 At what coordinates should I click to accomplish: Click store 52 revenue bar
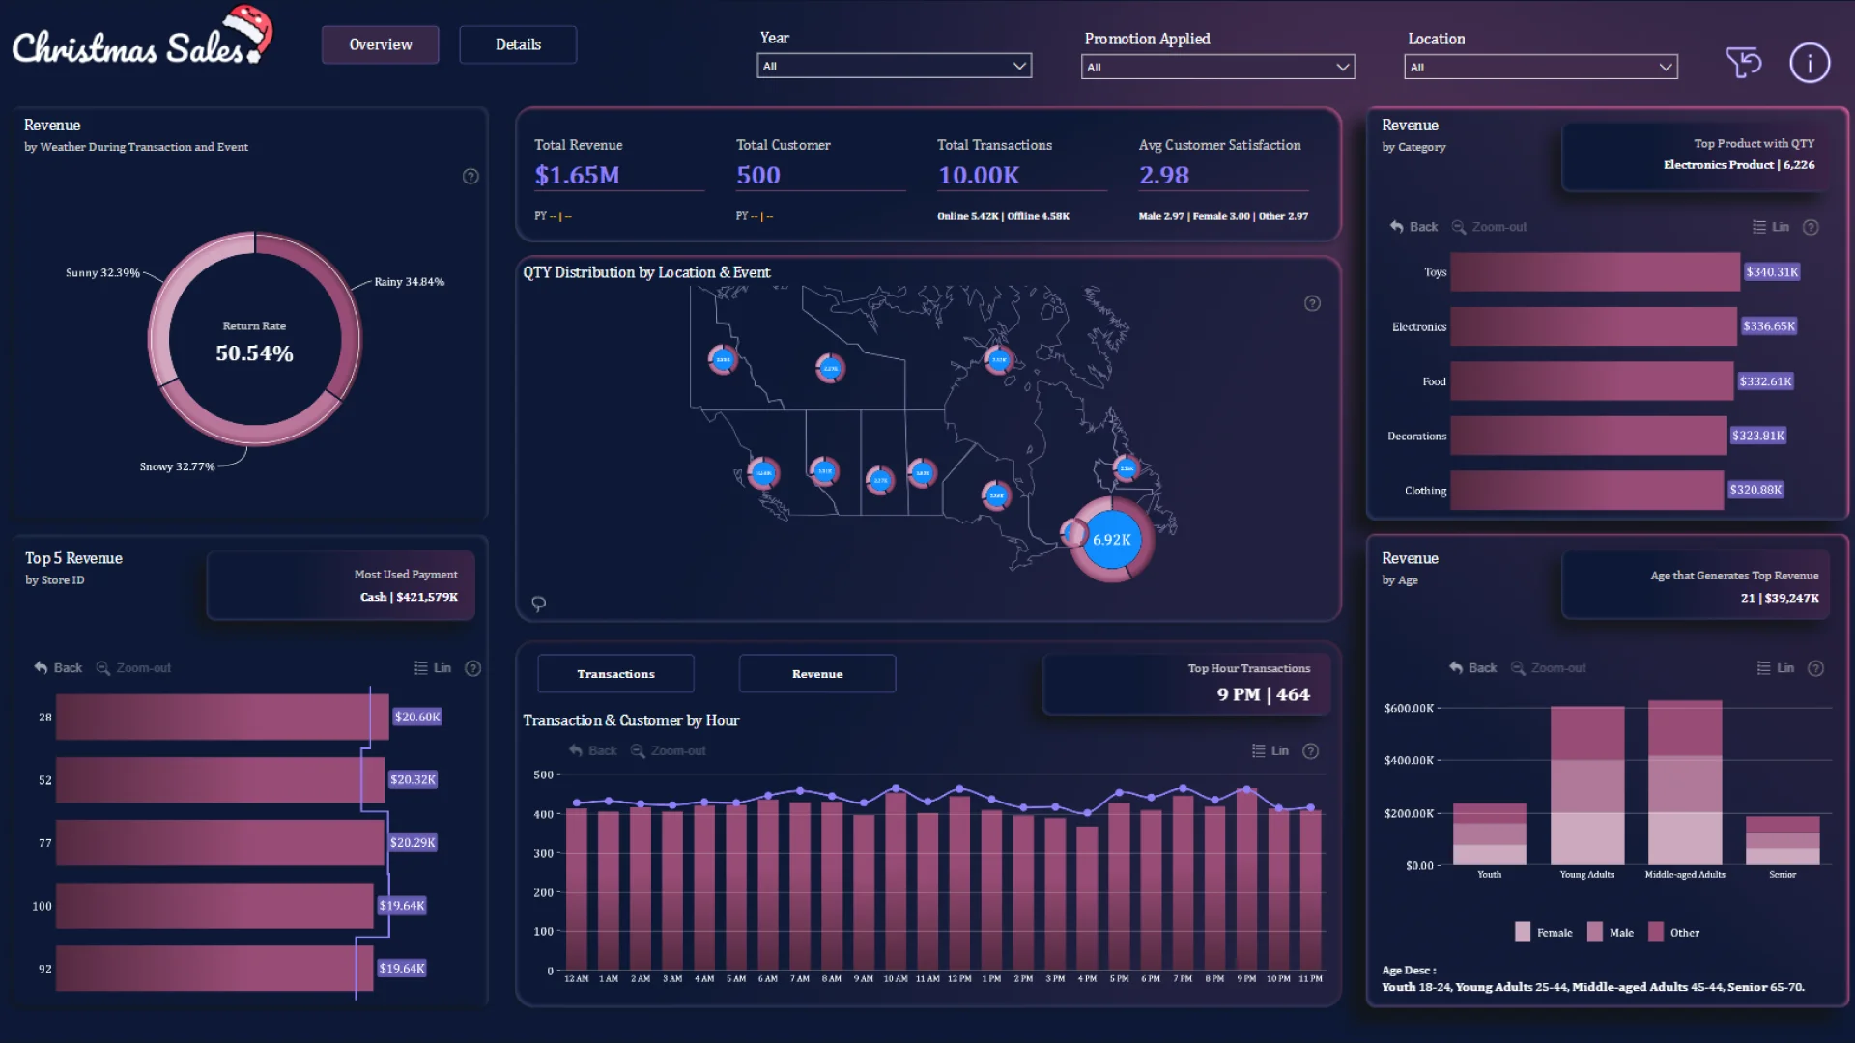tap(220, 779)
